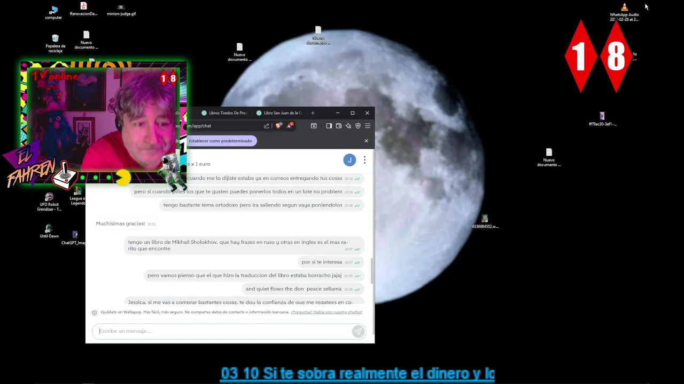The height and width of the screenshot is (384, 684).
Task: Click the Habla con nuestro chatbot link
Action: click(x=327, y=312)
